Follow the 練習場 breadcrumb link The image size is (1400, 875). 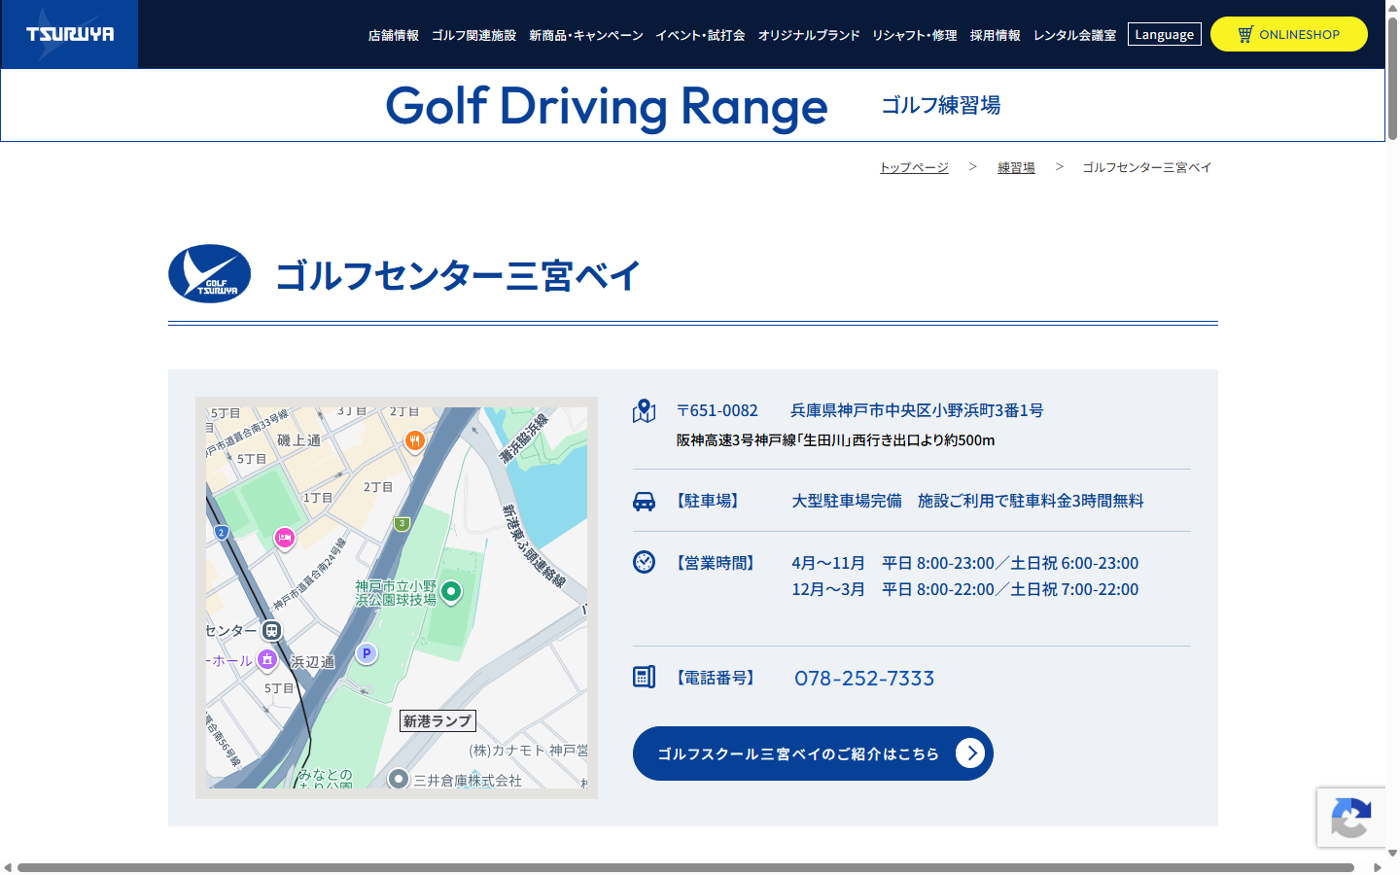(x=1016, y=167)
